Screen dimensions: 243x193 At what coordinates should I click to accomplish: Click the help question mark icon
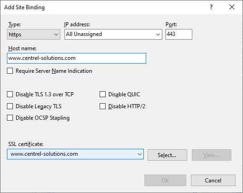point(211,7)
